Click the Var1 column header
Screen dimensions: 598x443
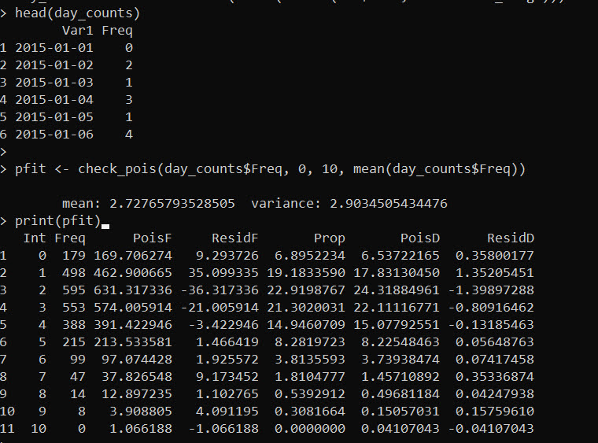[77, 31]
